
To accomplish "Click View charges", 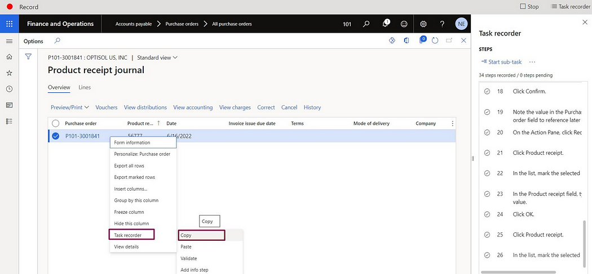I will coord(235,107).
